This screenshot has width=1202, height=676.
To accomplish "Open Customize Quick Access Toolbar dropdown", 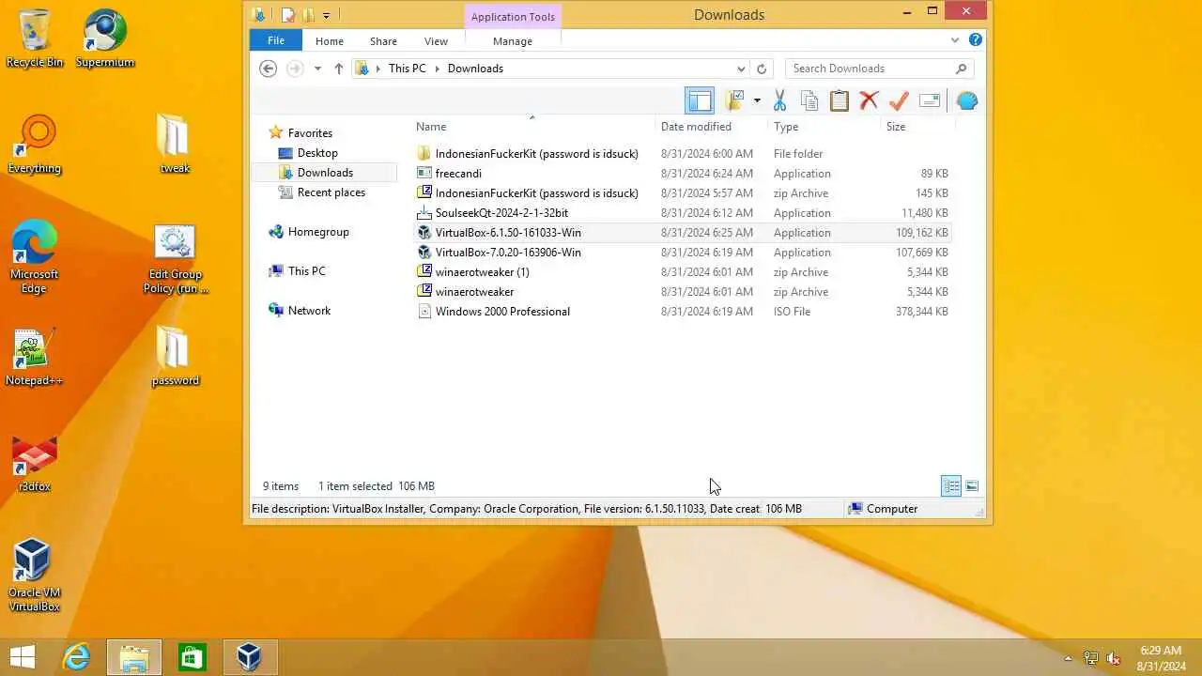I will point(326,15).
